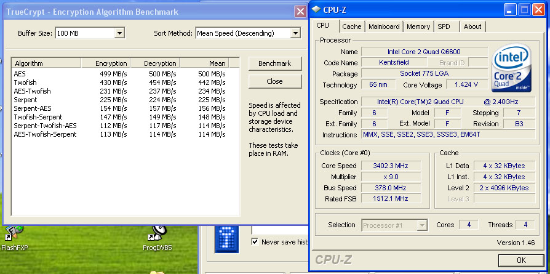550x274 pixels.
Task: Click the Cores count value
Action: 469,225
